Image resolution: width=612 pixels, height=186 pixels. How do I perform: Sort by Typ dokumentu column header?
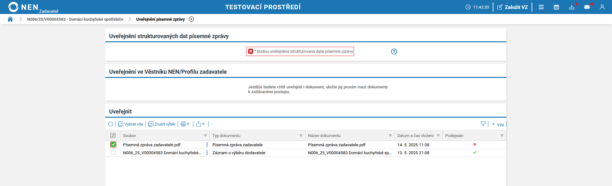(226, 135)
